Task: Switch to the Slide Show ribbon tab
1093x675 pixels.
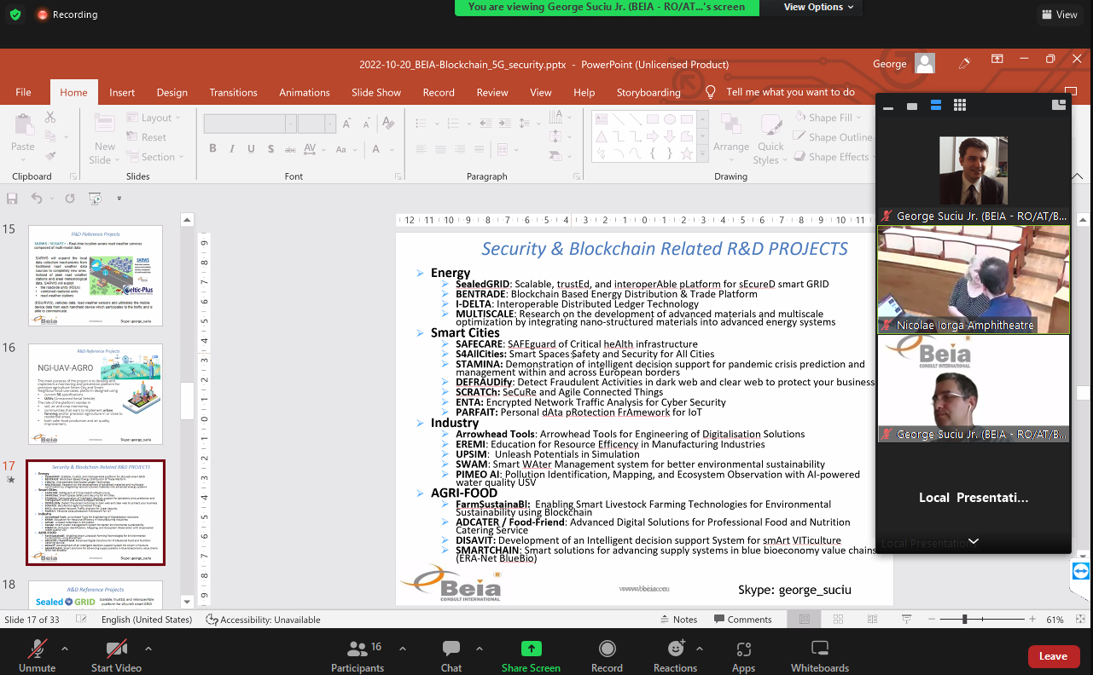Action: [376, 92]
